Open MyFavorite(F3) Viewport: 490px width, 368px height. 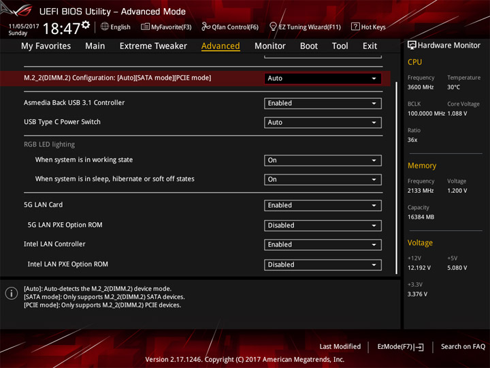166,27
